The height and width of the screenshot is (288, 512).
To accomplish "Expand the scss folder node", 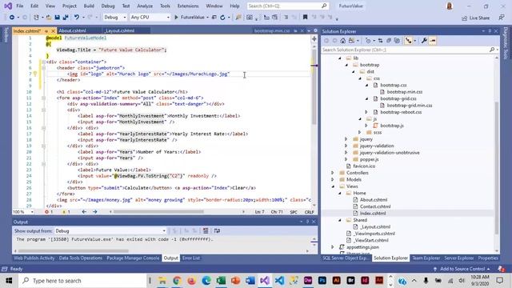I will pyautogui.click(x=359, y=132).
